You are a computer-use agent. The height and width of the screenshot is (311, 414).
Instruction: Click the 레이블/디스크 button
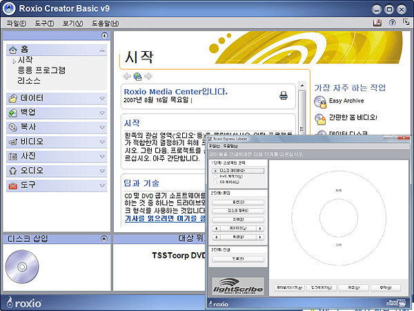[289, 288]
